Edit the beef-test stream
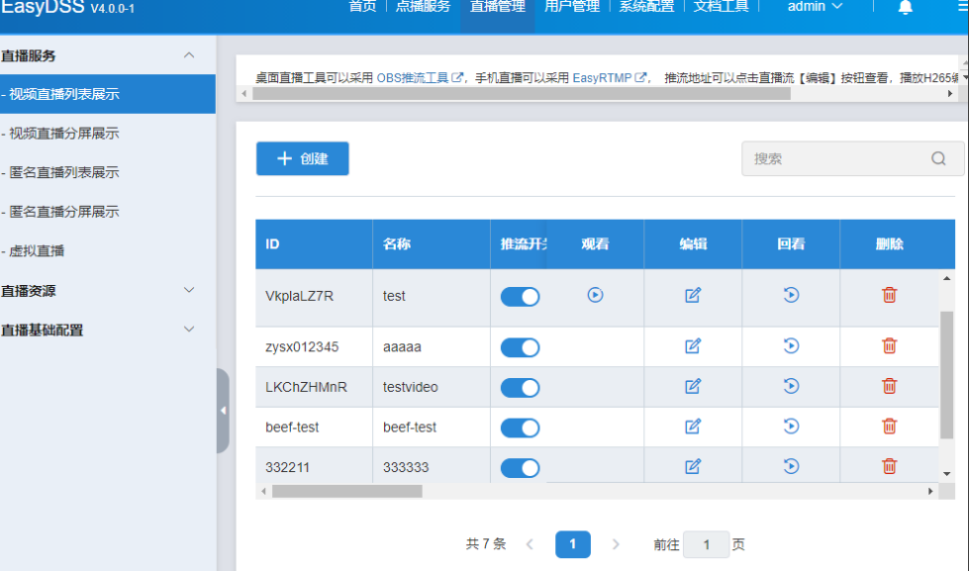The height and width of the screenshot is (571, 969). pyautogui.click(x=693, y=428)
